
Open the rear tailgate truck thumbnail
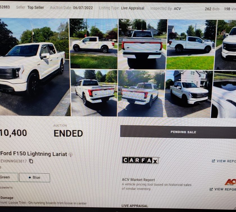(x=142, y=44)
